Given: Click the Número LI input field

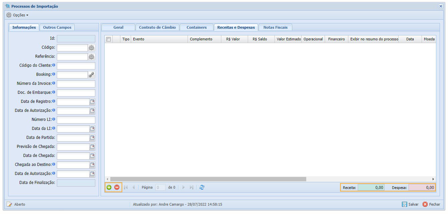Looking at the screenshot, I should (76, 120).
